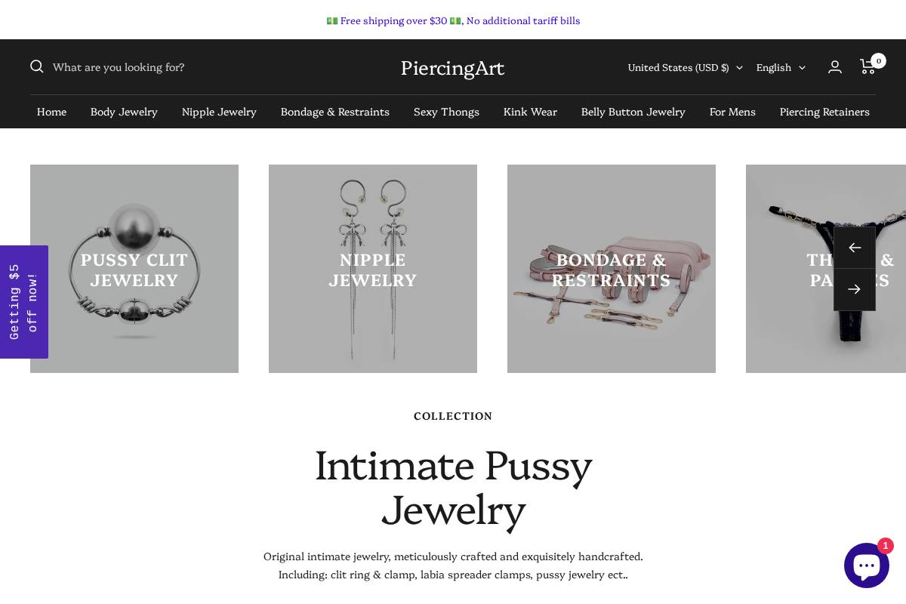This screenshot has height=604, width=906.
Task: Click the account person icon
Action: coord(835,66)
